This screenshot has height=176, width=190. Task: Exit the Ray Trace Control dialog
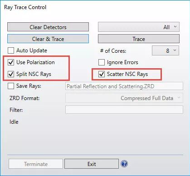coord(92,164)
